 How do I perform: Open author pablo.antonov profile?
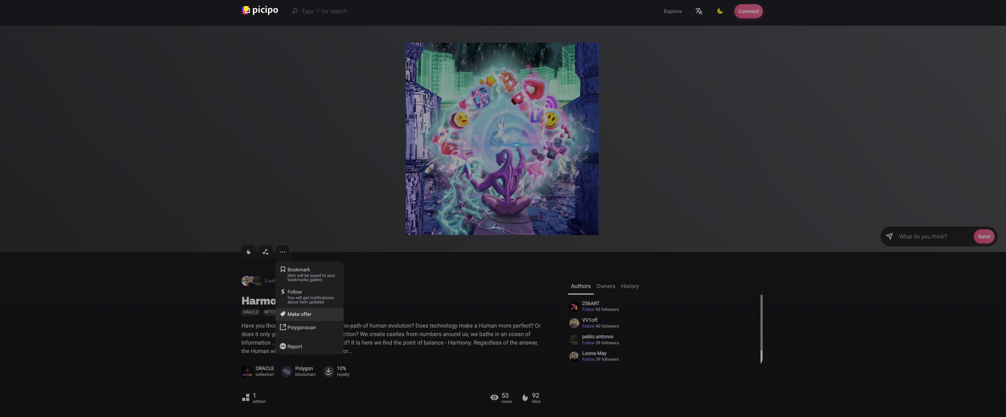(x=598, y=336)
